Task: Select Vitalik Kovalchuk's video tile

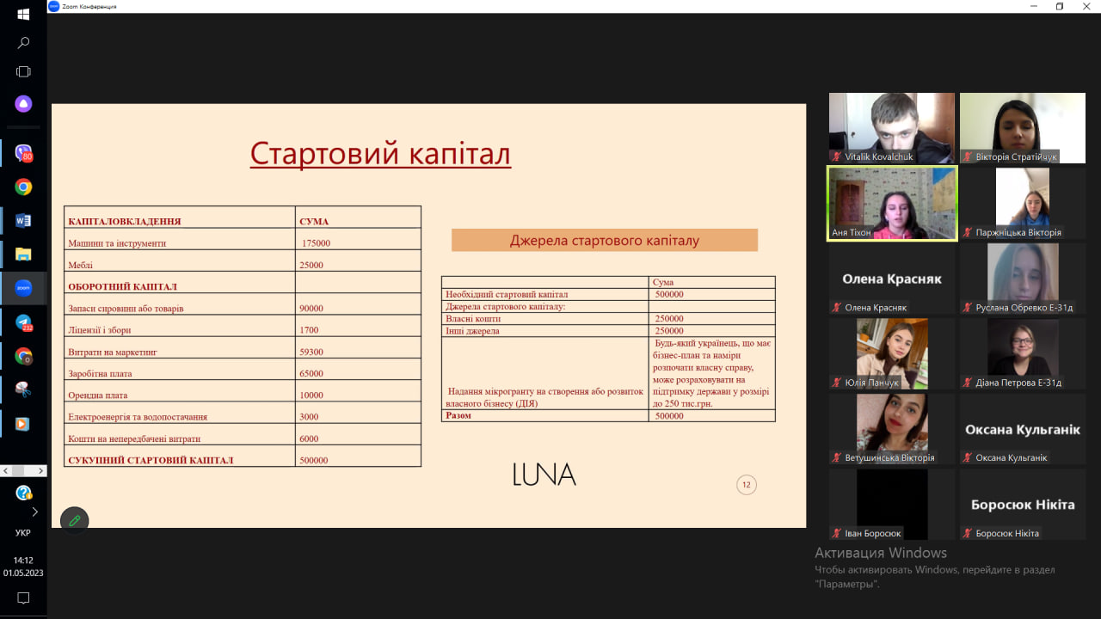Action: coord(891,128)
